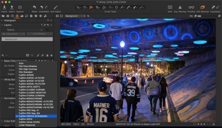Click Apply adjustments checkmark icon
Image resolution: width=222 pixels, height=128 pixels.
click(x=217, y=7)
